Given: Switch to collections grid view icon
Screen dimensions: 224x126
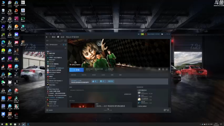Looking at the screenshot, I should click(66, 41).
